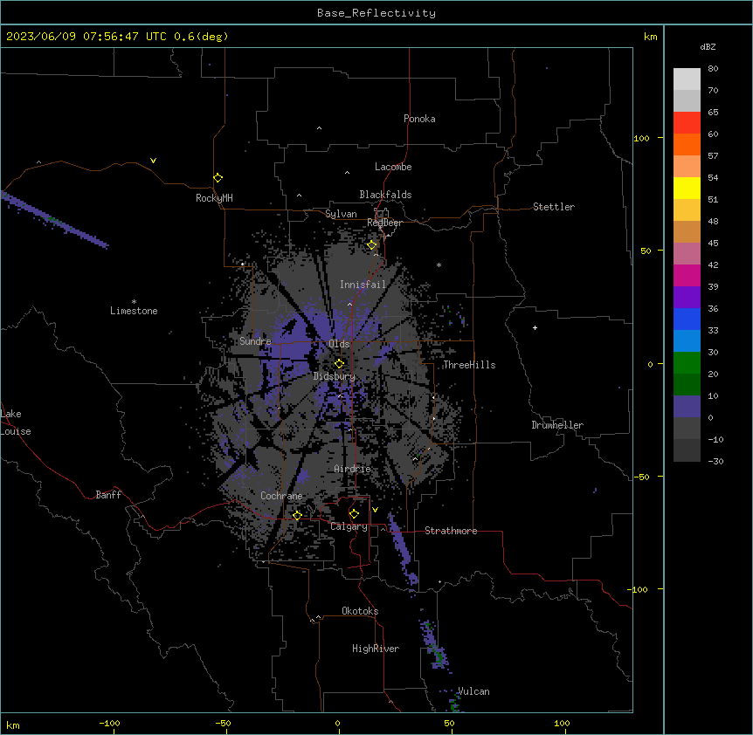Click the Base_Reflectivity title
Image resolution: width=753 pixels, height=735 pixels.
(x=376, y=13)
